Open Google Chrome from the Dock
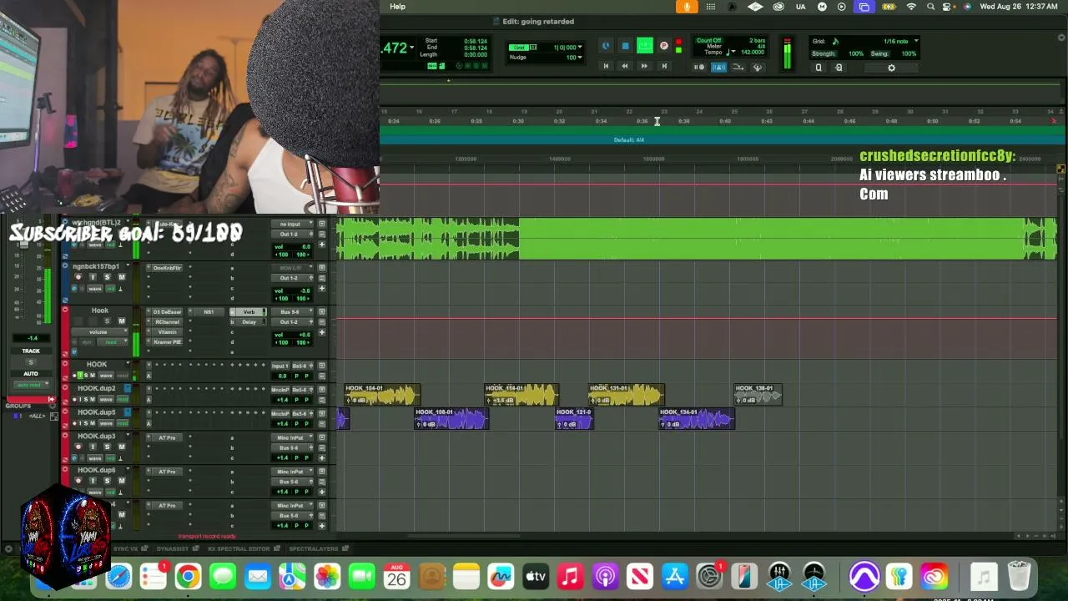1068x601 pixels. 188,576
